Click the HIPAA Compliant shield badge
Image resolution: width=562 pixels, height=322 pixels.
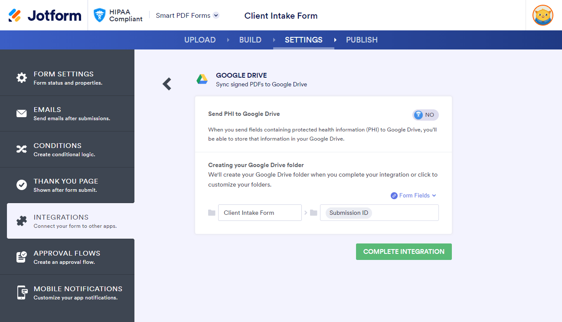(x=100, y=16)
